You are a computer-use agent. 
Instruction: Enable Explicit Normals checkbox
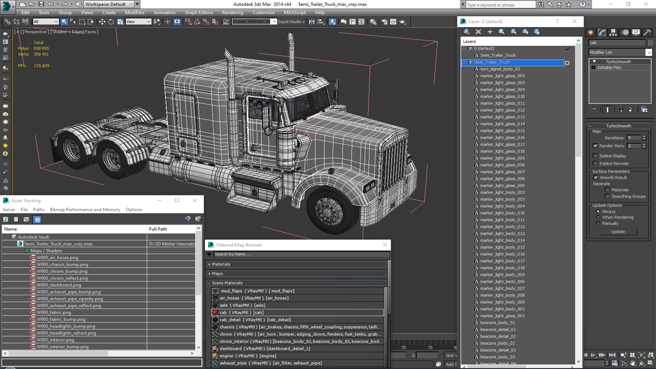pyautogui.click(x=595, y=163)
